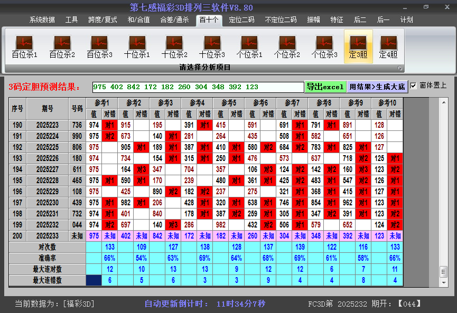Click the 十位杀2 chart icon
Screen dimensions: 457x313
[174, 46]
